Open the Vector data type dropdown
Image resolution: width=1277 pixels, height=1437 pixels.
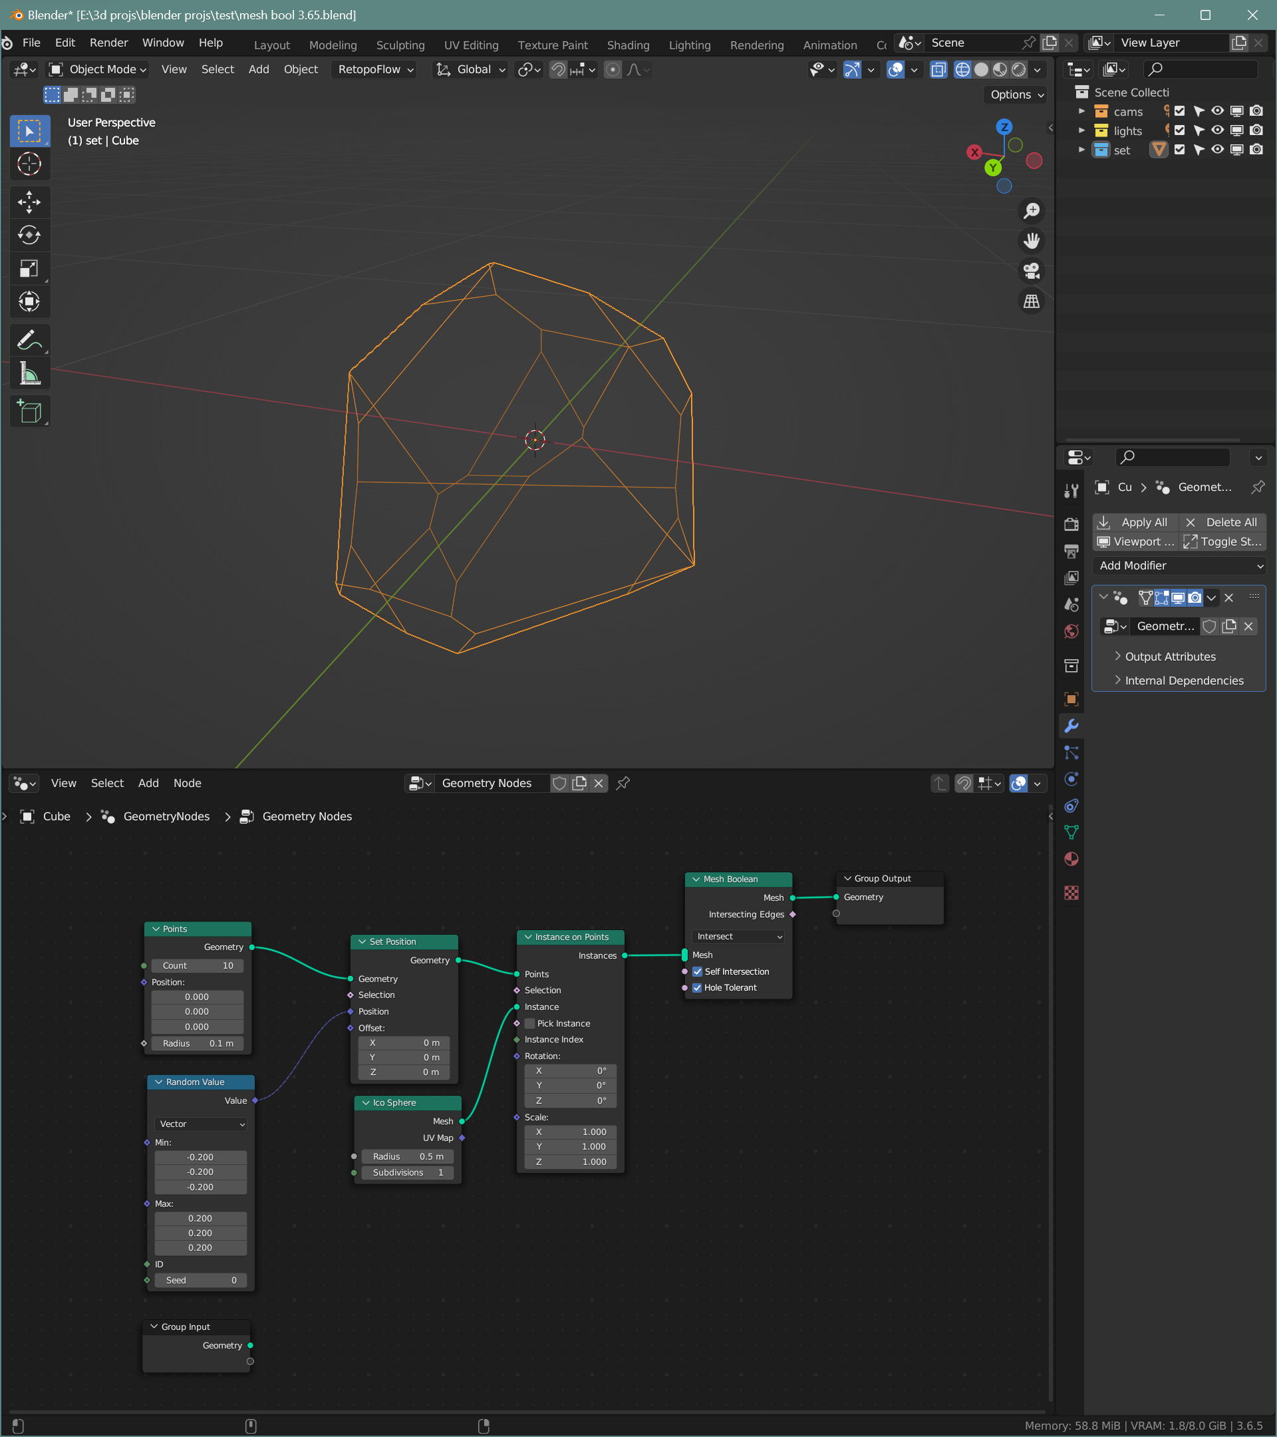click(201, 1124)
